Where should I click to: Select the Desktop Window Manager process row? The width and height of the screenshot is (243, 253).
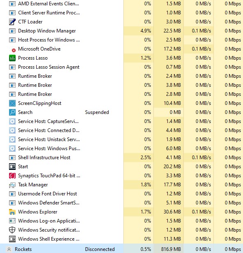(x=121, y=31)
